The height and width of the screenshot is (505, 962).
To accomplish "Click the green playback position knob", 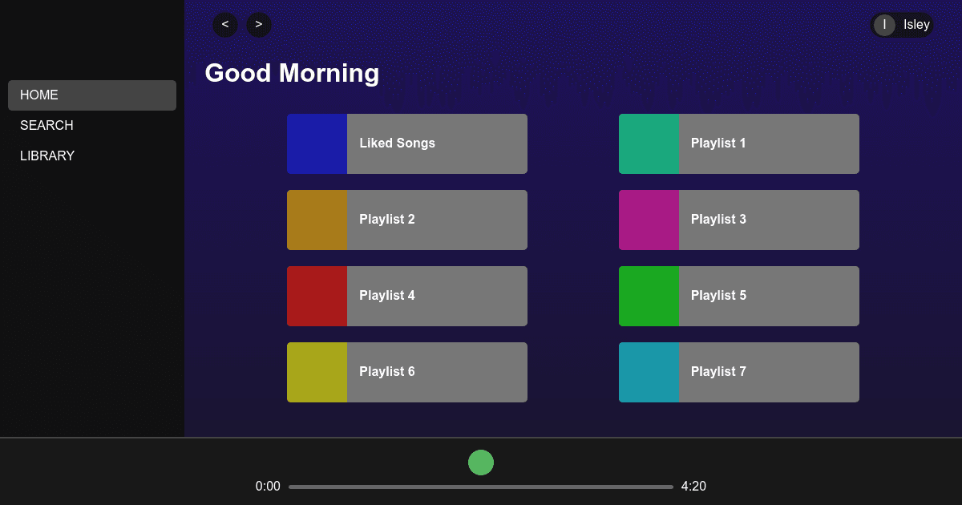I will pyautogui.click(x=481, y=463).
